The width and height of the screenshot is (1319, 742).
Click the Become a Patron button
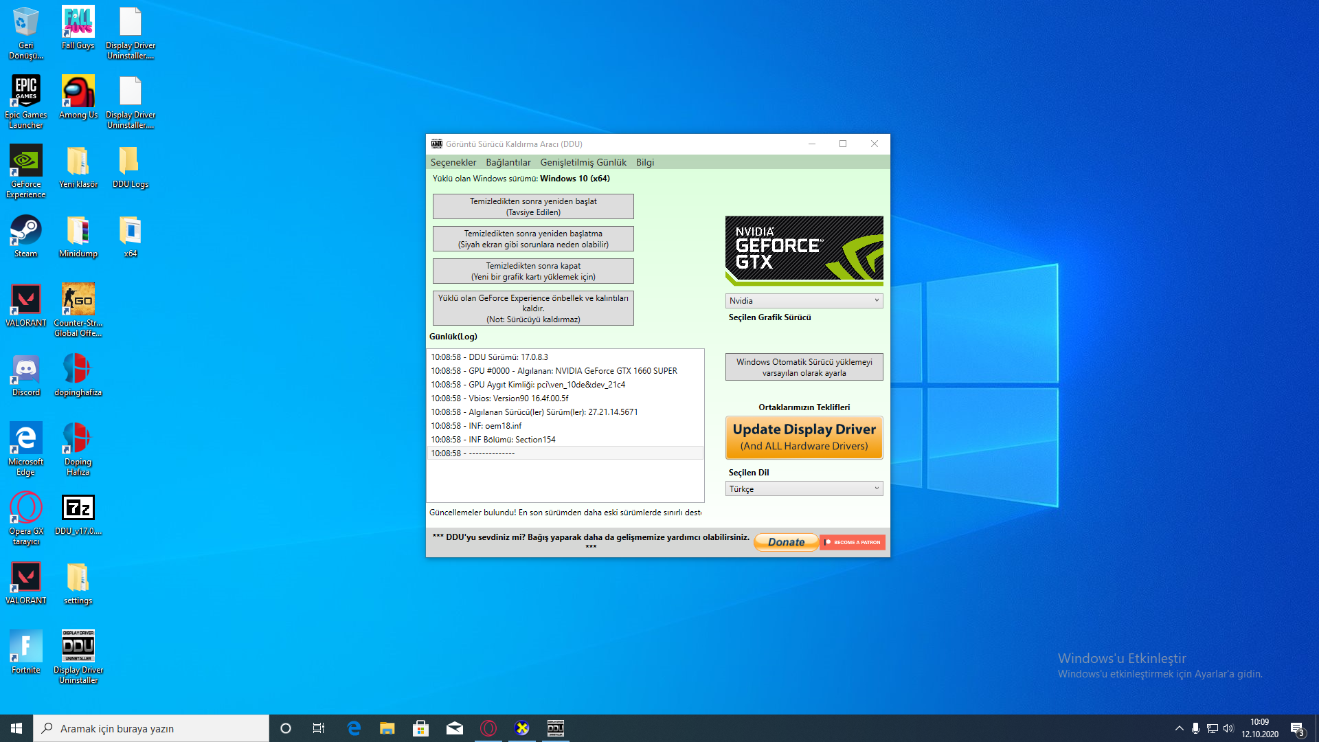click(852, 542)
